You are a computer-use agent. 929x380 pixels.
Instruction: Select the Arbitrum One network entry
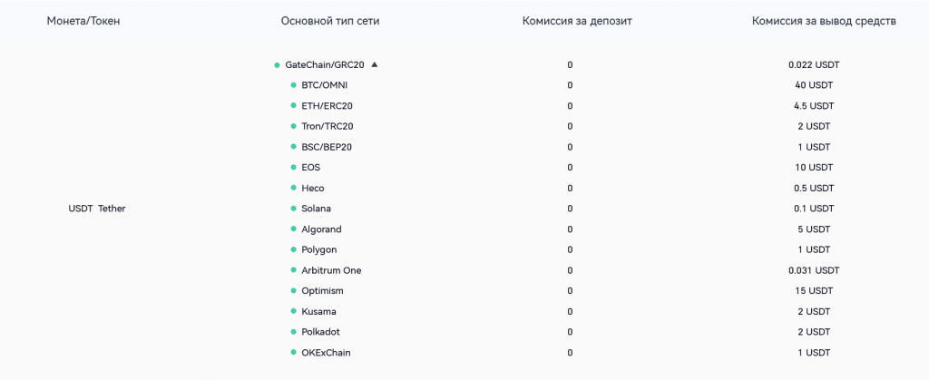tap(331, 270)
